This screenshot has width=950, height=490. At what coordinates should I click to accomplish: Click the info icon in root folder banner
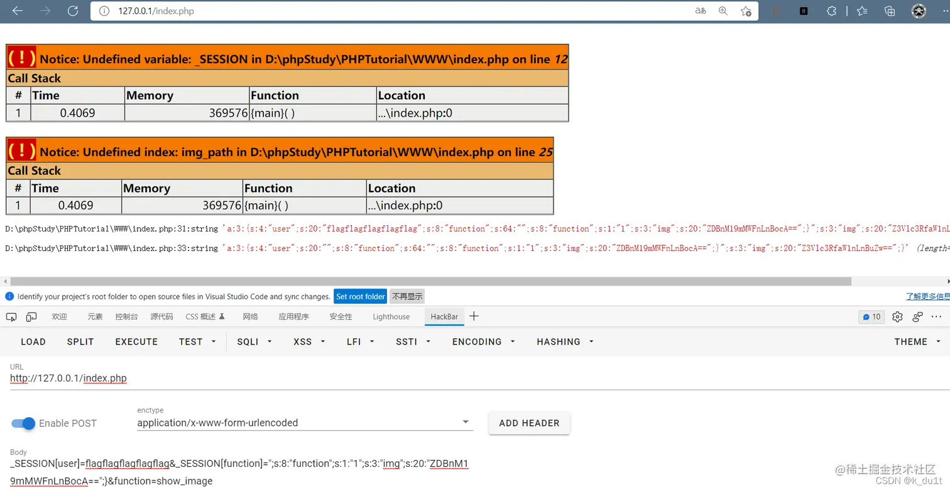pyautogui.click(x=9, y=296)
